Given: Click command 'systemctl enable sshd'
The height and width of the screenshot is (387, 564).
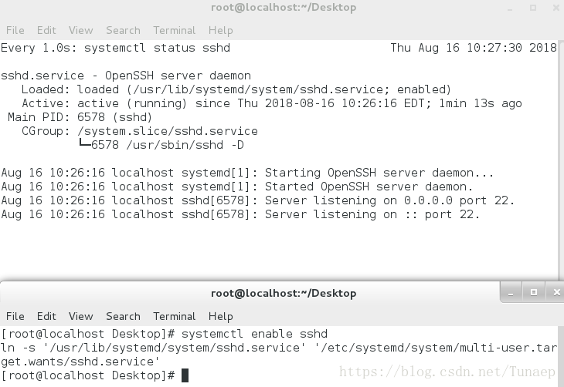Looking at the screenshot, I should coord(254,334).
